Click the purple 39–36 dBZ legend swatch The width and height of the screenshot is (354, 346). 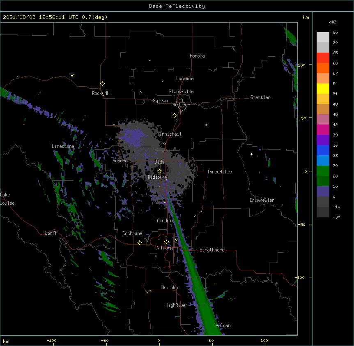[323, 140]
